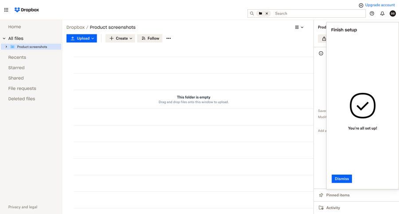Click the folder scope chip icon in search
Image resolution: width=399 pixels, height=214 pixels.
[x=260, y=13]
